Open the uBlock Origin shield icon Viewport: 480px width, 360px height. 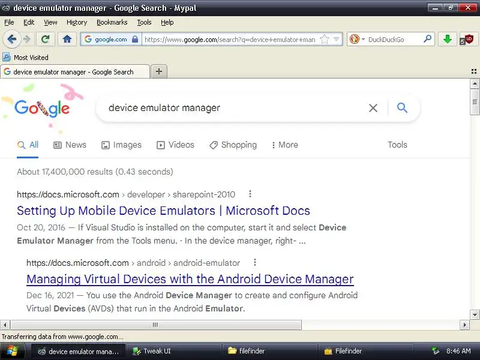[467, 40]
